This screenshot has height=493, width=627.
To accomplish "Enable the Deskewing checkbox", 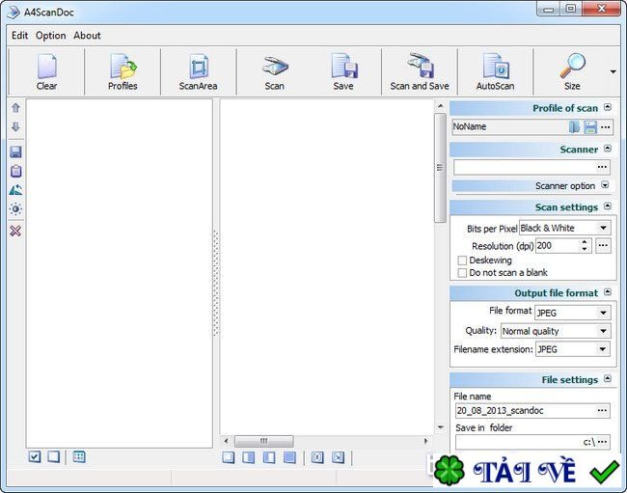I will click(462, 260).
